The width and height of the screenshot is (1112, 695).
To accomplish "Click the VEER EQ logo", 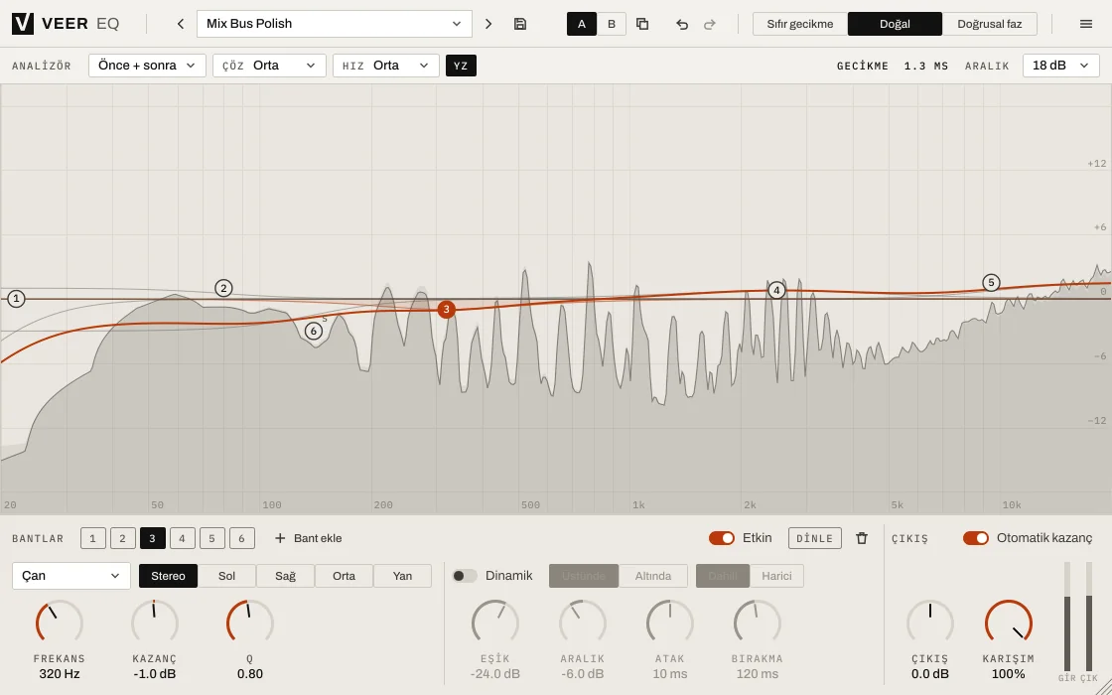I will pyautogui.click(x=66, y=24).
